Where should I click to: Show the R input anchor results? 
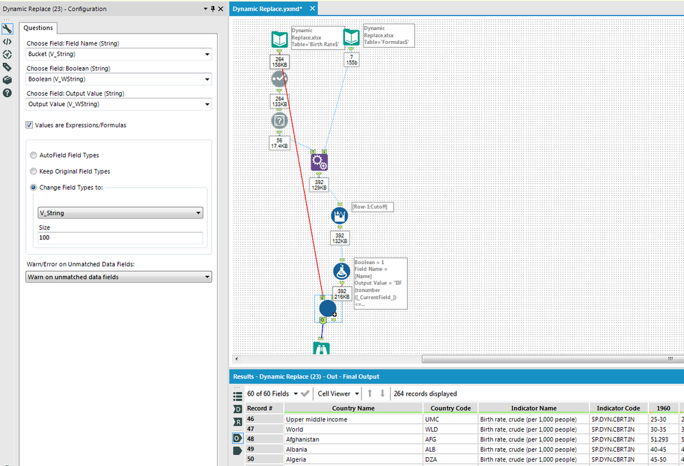(238, 422)
